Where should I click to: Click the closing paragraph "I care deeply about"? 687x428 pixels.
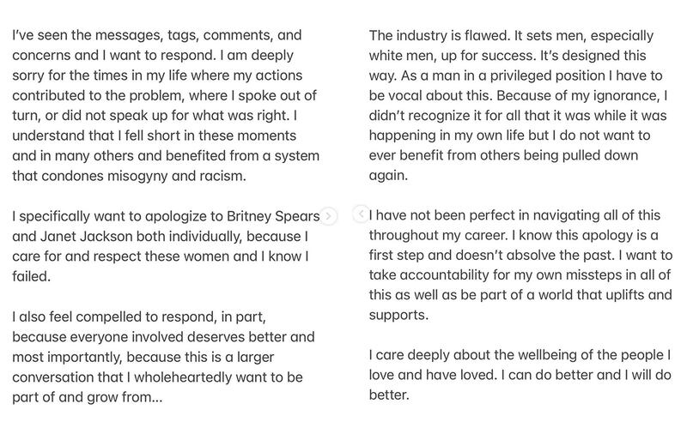point(520,375)
